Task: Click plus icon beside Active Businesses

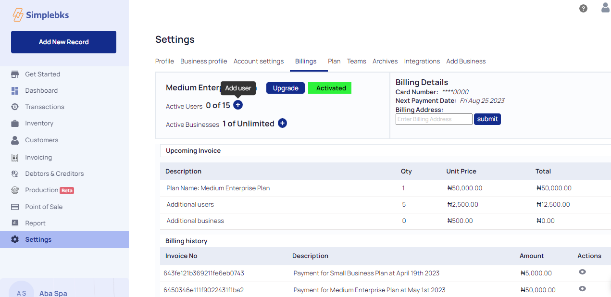Action: [282, 123]
